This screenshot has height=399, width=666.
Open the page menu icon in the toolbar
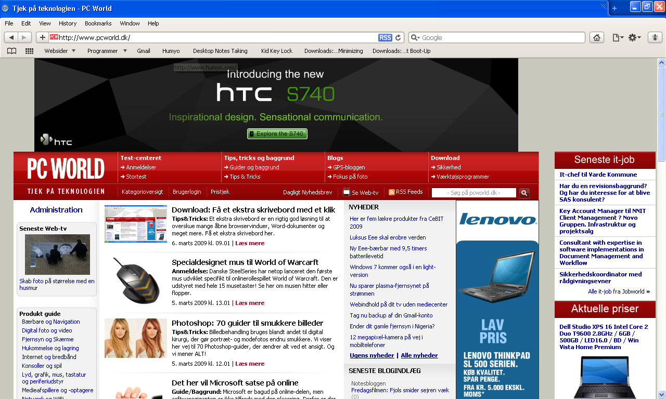618,37
